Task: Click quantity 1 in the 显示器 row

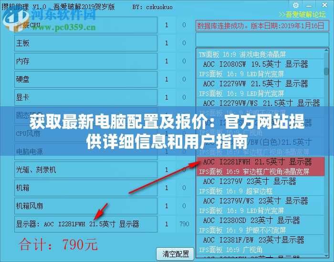Action: pos(167,224)
